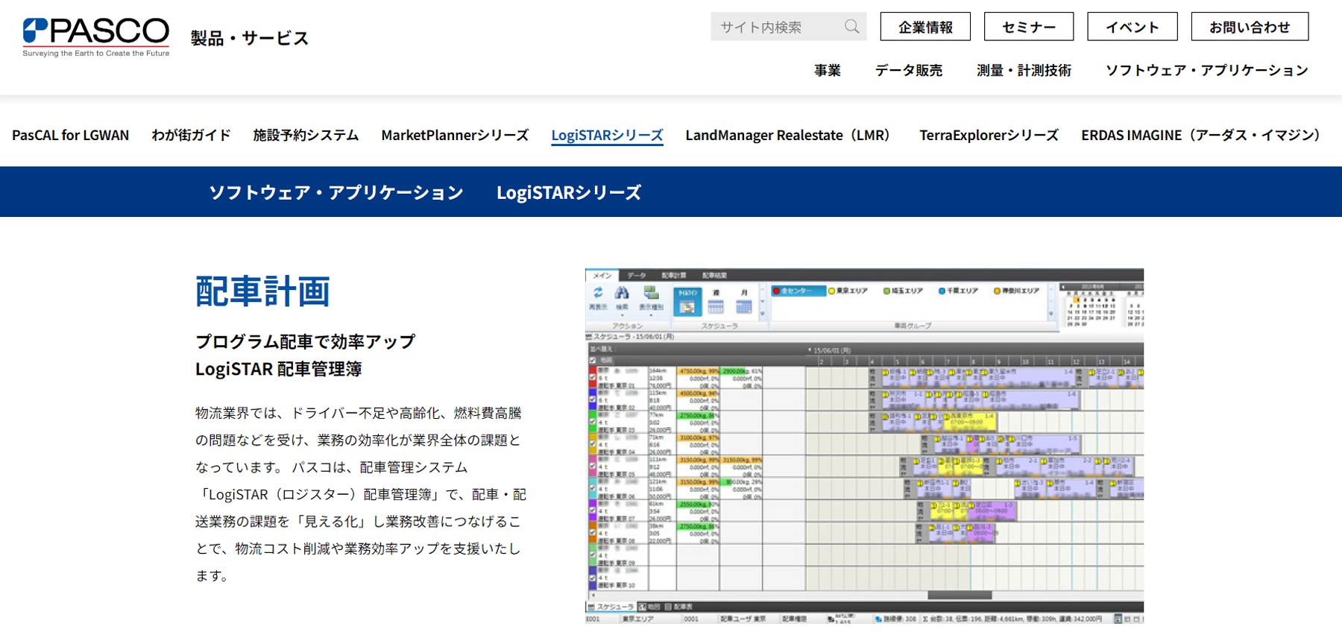Select データ販売 in main navigation
The width and height of the screenshot is (1342, 635).
909,70
